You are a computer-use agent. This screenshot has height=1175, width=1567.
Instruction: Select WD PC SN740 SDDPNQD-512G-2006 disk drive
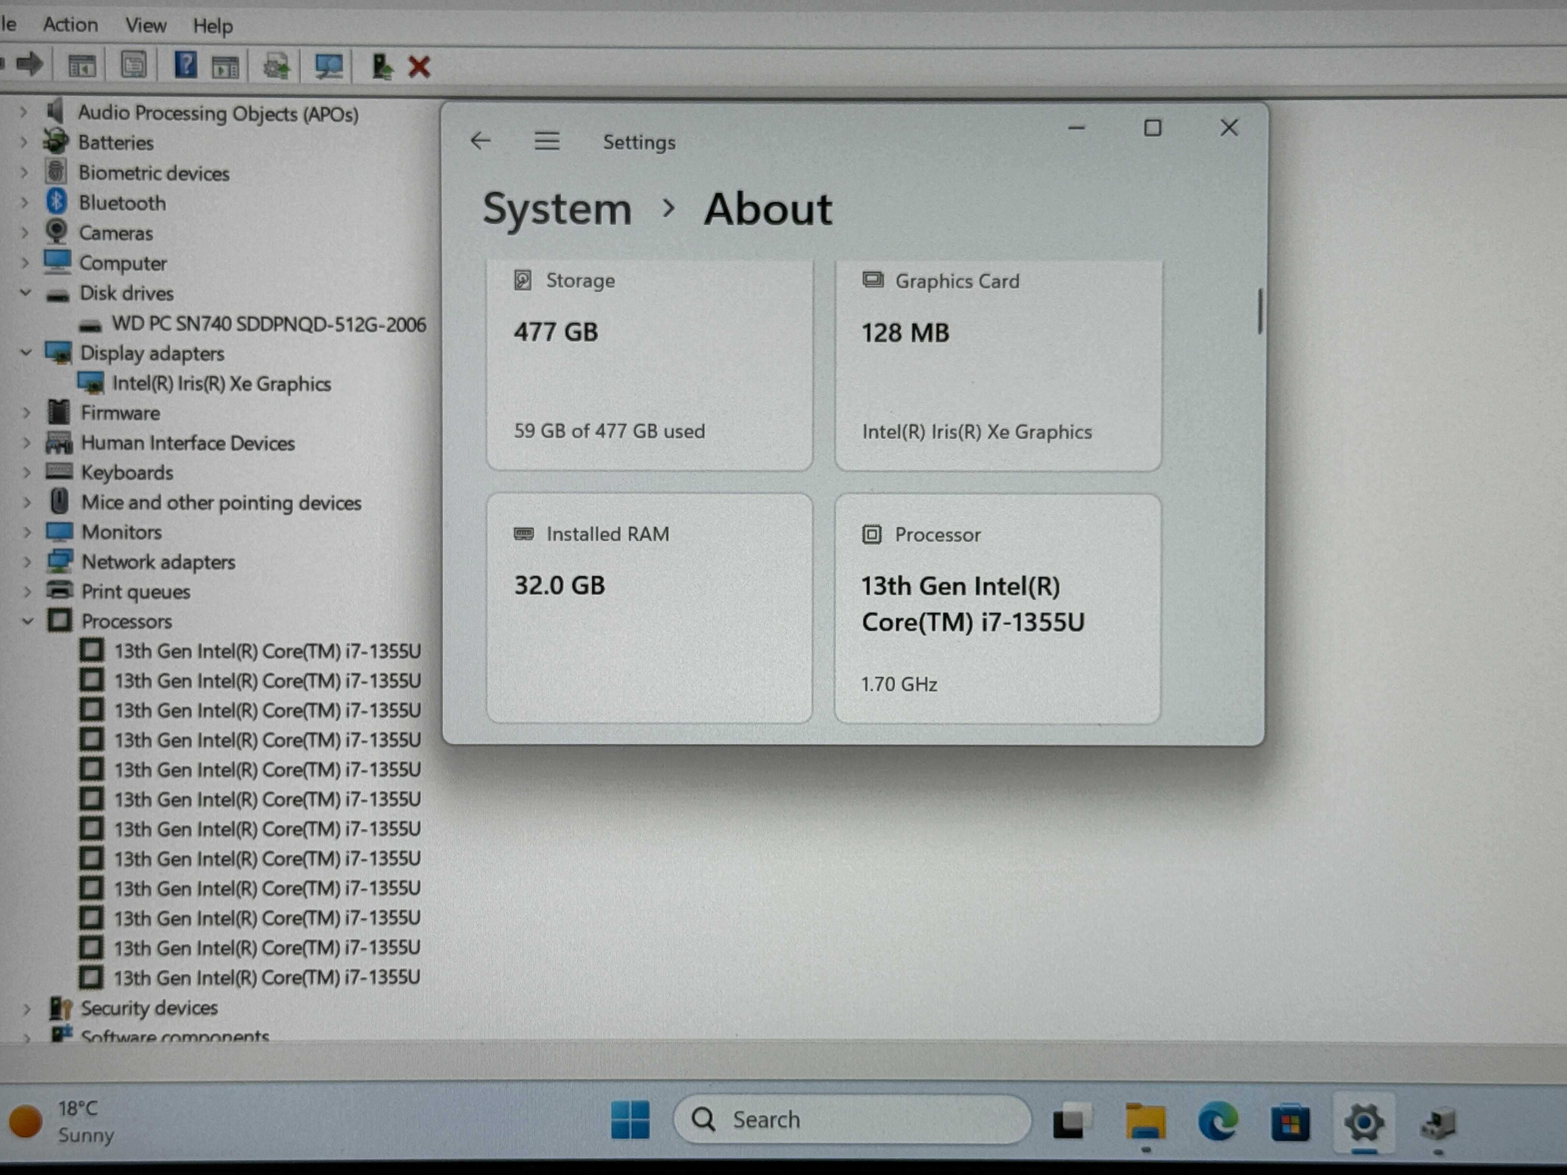tap(269, 324)
